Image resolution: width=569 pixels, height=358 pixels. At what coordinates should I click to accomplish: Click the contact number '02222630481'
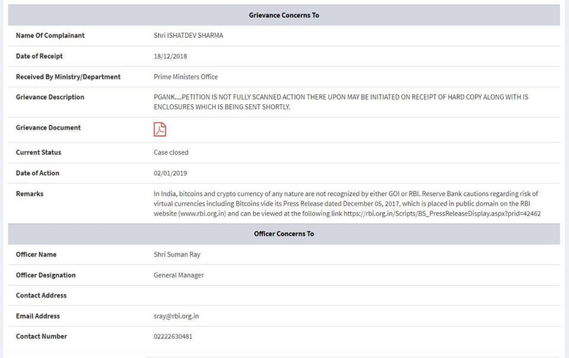tap(172, 336)
